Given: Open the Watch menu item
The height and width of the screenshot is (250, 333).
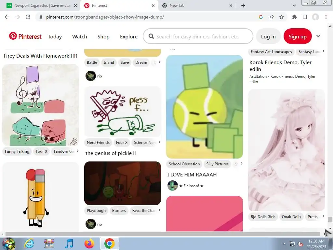Looking at the screenshot, I should [80, 36].
